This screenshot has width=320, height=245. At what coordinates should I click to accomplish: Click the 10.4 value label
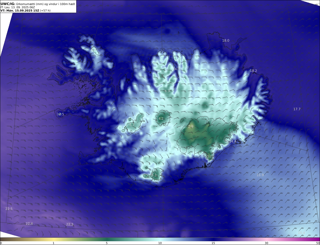pos(301,233)
